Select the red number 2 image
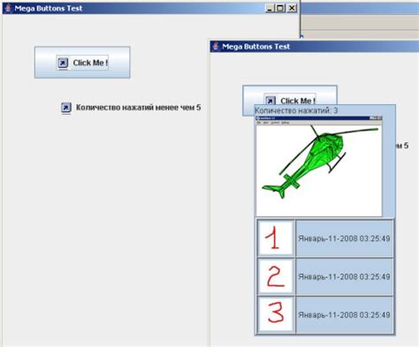The width and height of the screenshot is (419, 347). pyautogui.click(x=276, y=276)
